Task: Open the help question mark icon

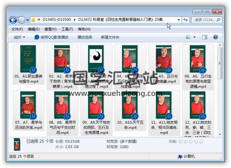Action: pos(215,37)
